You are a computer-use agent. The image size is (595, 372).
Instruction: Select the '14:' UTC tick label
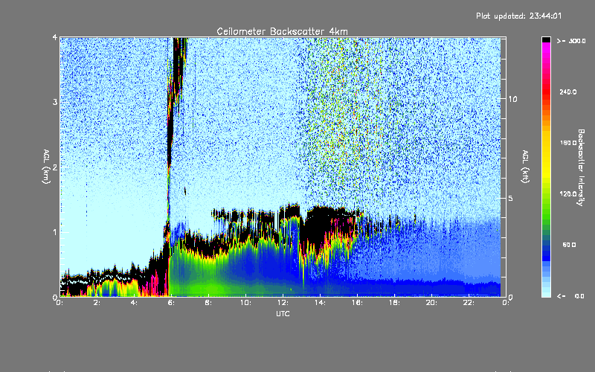320,303
